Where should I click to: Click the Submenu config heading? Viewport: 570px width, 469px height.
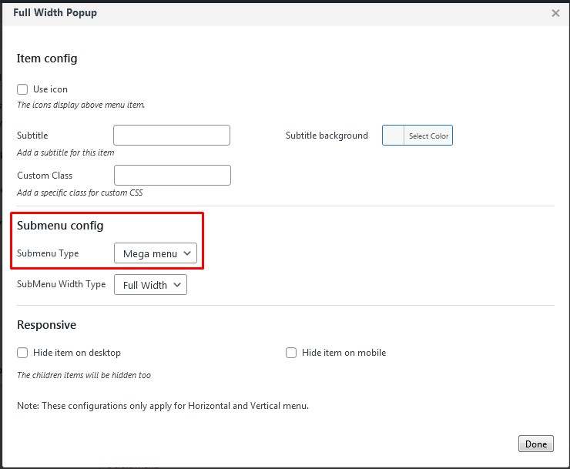(x=60, y=226)
